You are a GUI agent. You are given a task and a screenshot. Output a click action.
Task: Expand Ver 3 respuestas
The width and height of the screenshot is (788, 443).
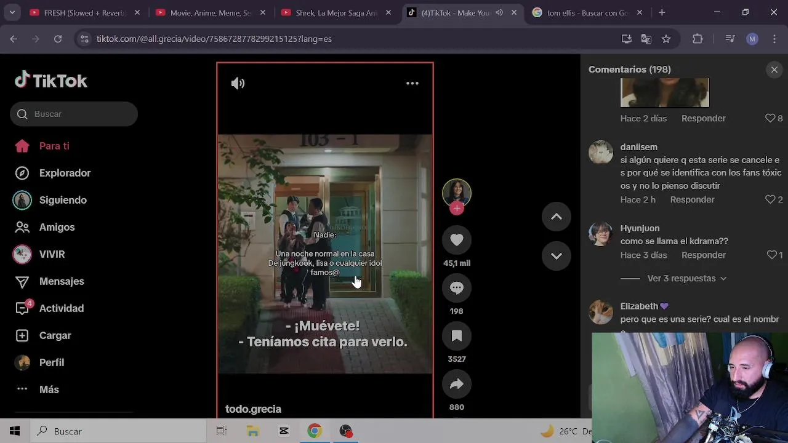(x=687, y=278)
